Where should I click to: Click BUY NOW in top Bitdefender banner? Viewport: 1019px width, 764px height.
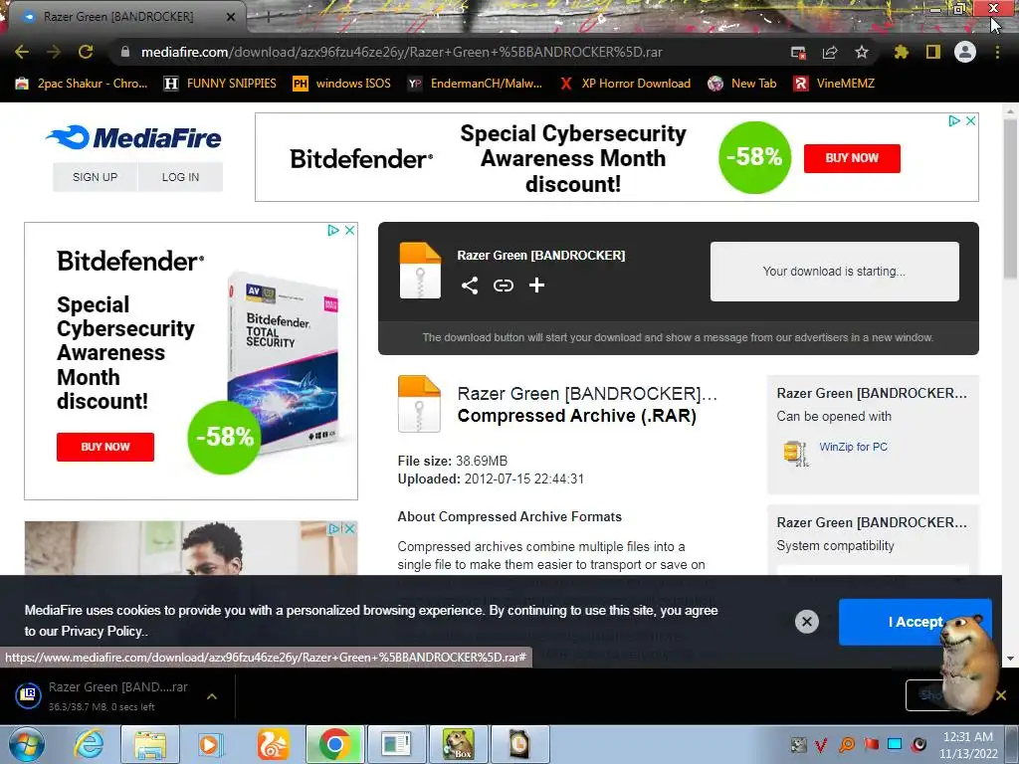[x=852, y=158]
